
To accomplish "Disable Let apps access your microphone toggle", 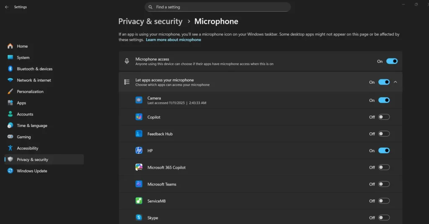I will click(384, 82).
